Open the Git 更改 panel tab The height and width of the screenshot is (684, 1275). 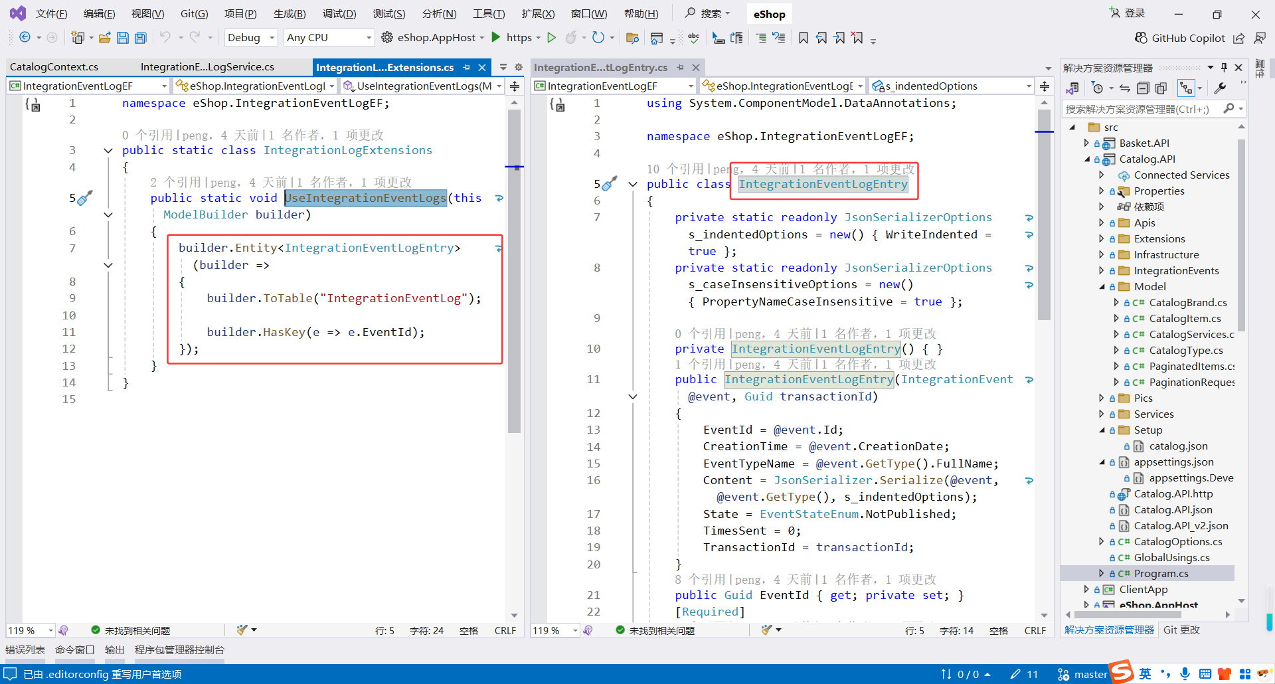tap(1181, 630)
